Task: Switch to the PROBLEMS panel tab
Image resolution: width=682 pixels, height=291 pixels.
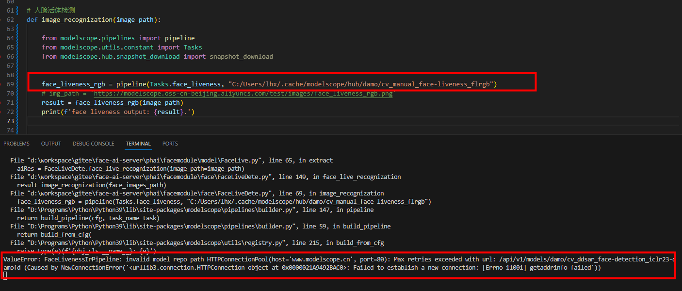Action: coord(16,144)
